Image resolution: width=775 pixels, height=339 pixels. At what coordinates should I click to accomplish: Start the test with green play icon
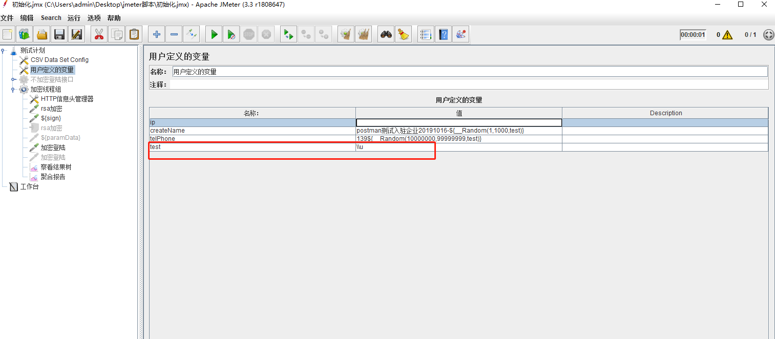(x=214, y=34)
